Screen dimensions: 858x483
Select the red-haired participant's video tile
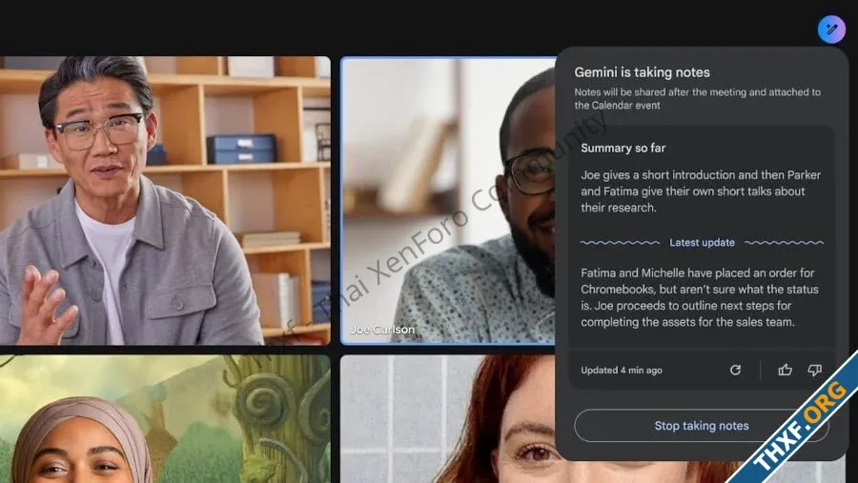click(x=448, y=419)
